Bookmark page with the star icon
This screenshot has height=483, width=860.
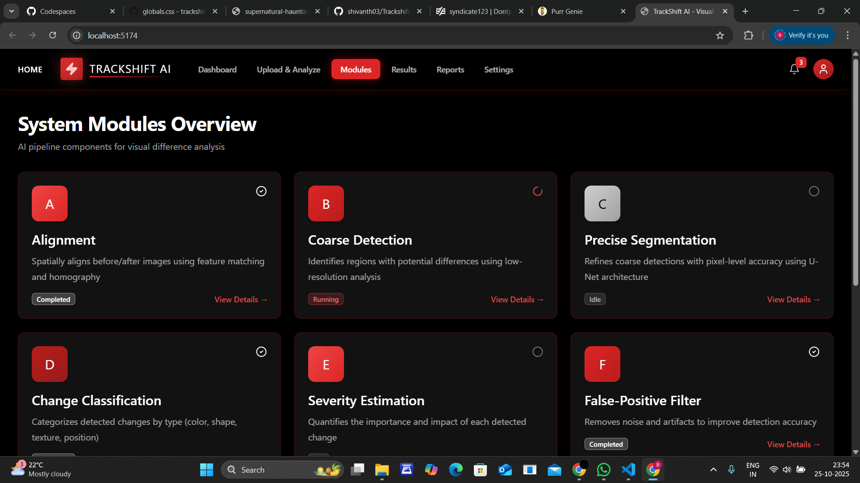pyautogui.click(x=720, y=35)
